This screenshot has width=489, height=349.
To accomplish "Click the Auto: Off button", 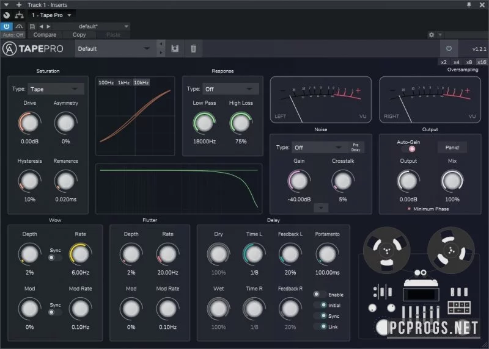I will point(13,35).
